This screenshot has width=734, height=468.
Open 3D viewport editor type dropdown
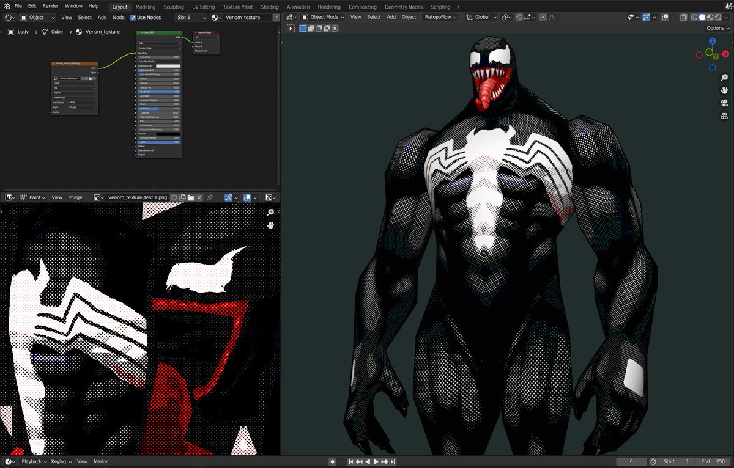click(292, 17)
